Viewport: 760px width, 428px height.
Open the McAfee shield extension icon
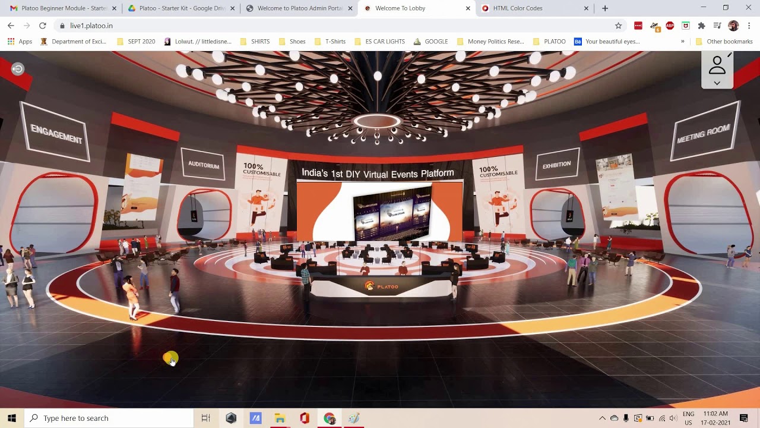point(686,26)
